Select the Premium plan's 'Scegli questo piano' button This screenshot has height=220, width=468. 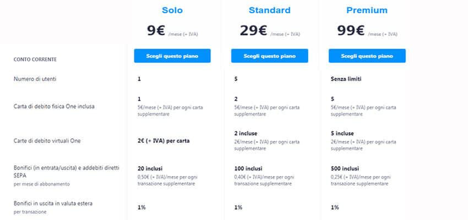pos(367,56)
